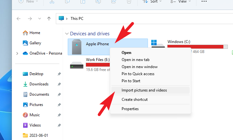
Task: Choose Open in new window
Action: [x=151, y=67]
